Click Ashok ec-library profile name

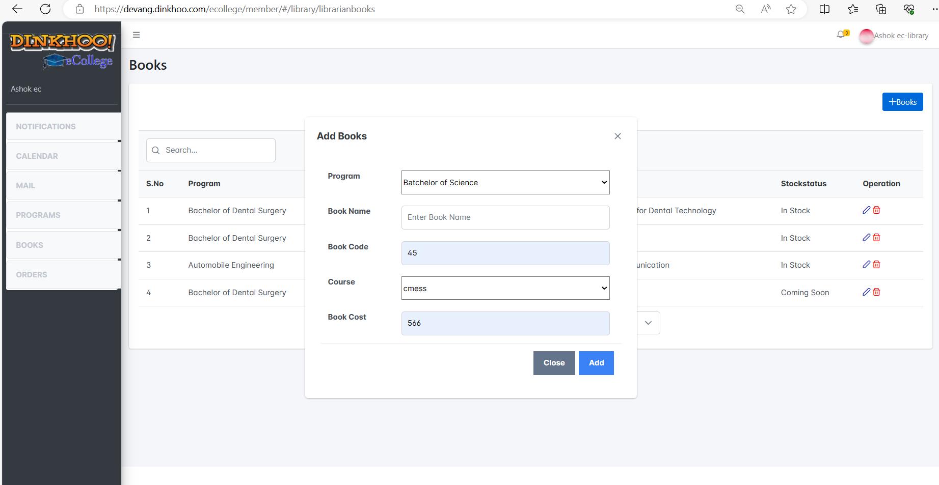coord(901,36)
